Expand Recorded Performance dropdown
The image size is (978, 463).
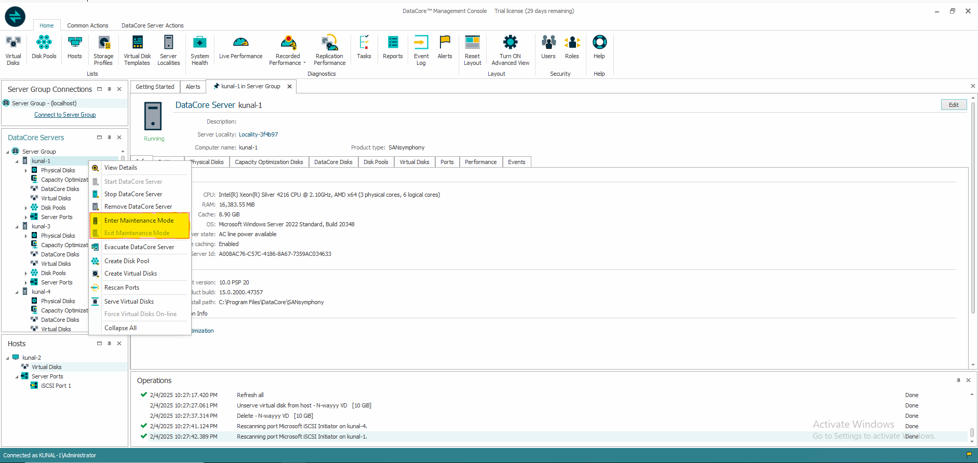(304, 63)
